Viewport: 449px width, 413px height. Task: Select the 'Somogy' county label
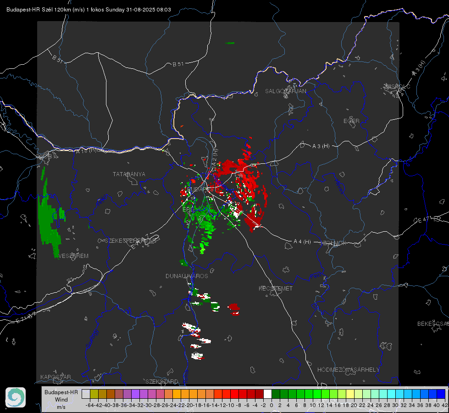(93, 339)
